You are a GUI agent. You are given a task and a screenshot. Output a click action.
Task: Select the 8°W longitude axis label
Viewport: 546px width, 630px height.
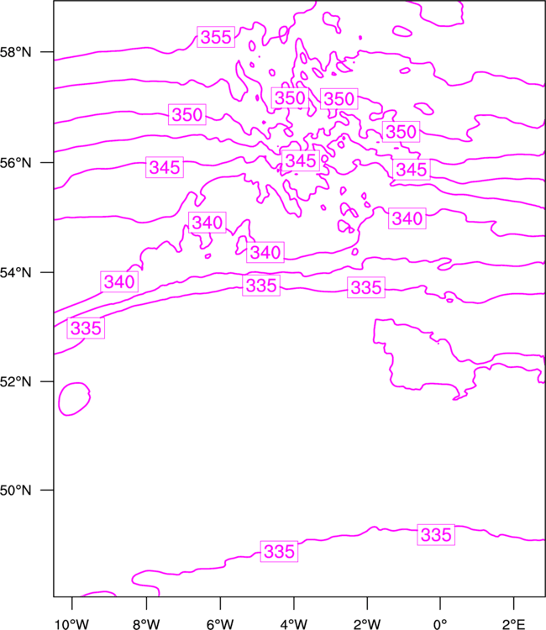click(x=146, y=624)
